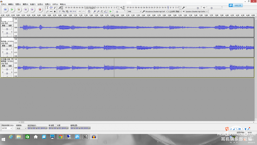257x145 pixels.
Task: Stop playback with the Stop button
Action: point(19,10)
